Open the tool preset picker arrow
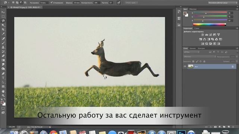 (x=9, y=3)
